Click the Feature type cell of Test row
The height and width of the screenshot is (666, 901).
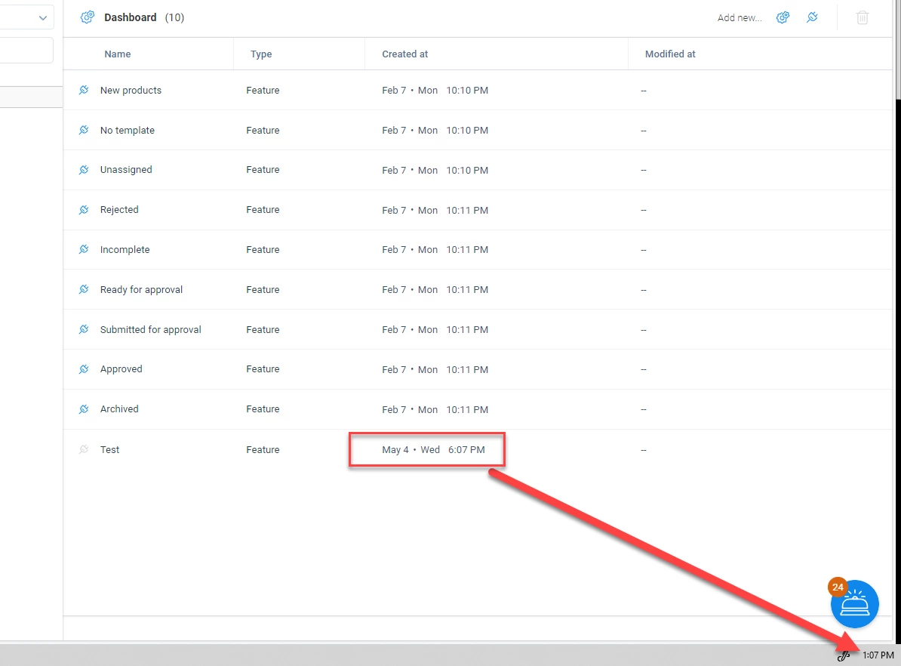click(263, 450)
